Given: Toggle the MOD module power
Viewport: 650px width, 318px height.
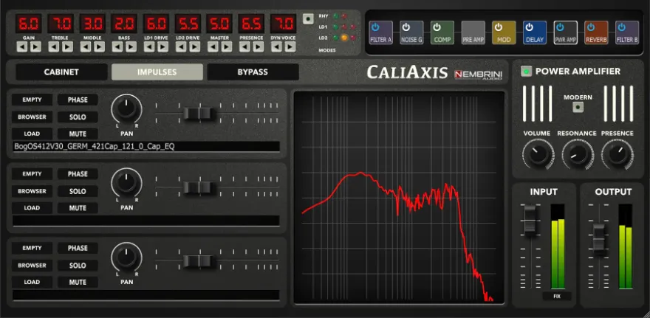Looking at the screenshot, I should click(x=499, y=27).
